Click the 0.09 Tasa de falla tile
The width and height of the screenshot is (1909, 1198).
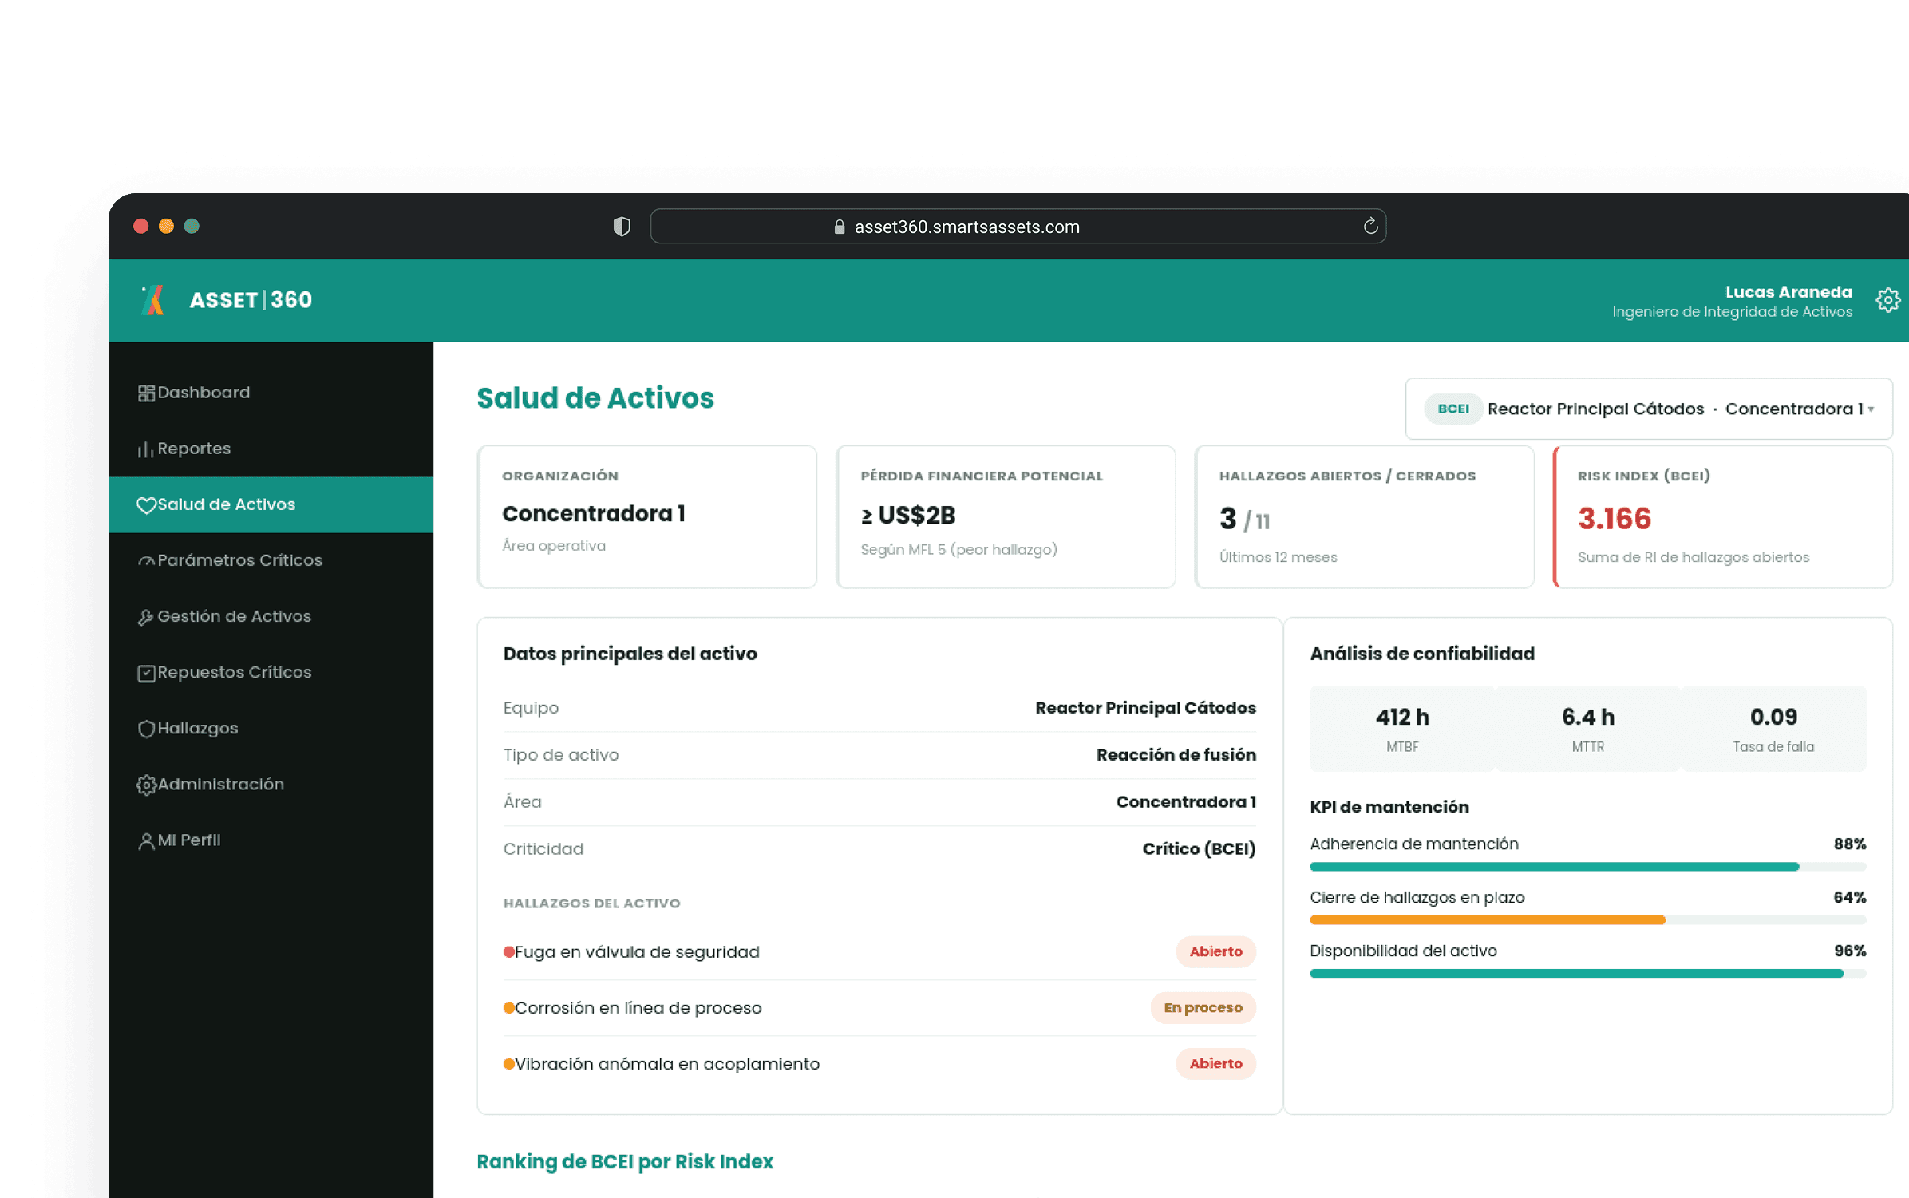(1773, 729)
